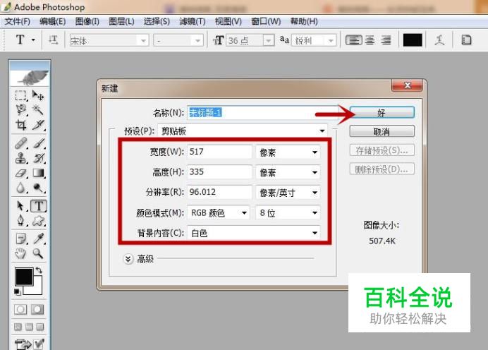This screenshot has height=350, width=488.
Task: Select the Lasso tool
Action: 20,110
